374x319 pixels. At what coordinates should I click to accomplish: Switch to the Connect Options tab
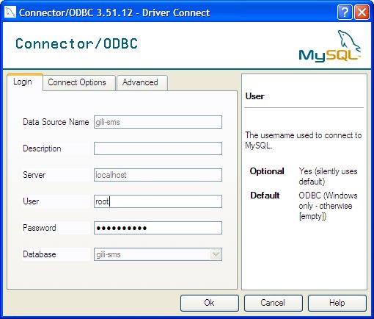point(77,82)
